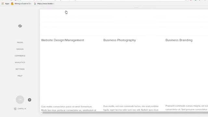Image resolution: width=208 pixels, height=117 pixels.
Task: Open the notifications badge icon
Action: click(30, 100)
